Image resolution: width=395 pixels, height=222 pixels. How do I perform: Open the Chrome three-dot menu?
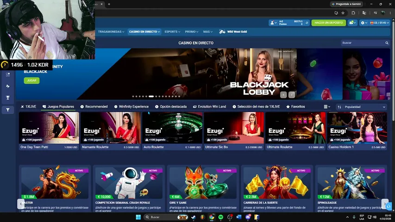pos(390,13)
